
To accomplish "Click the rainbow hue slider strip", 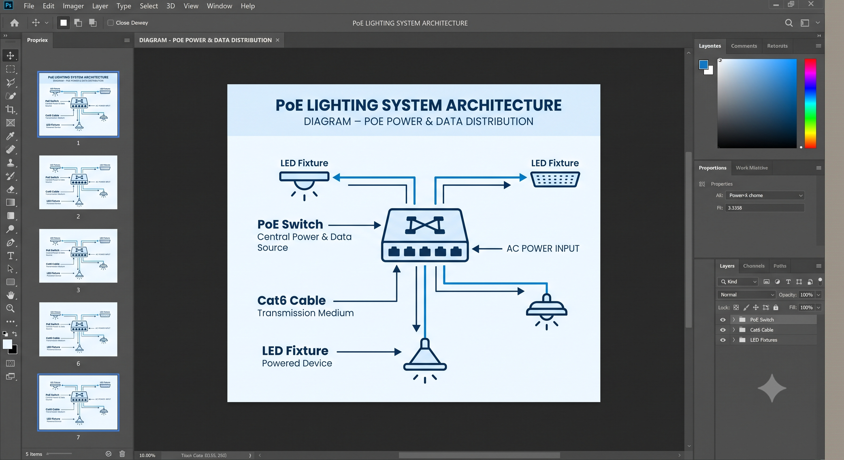I will pyautogui.click(x=810, y=103).
